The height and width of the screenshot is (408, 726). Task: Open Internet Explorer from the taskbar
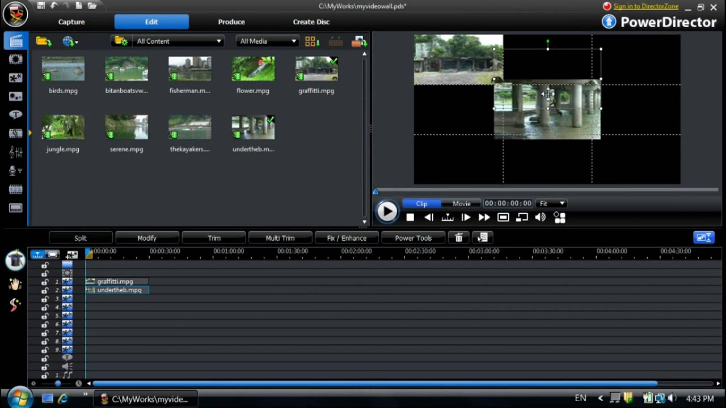63,399
